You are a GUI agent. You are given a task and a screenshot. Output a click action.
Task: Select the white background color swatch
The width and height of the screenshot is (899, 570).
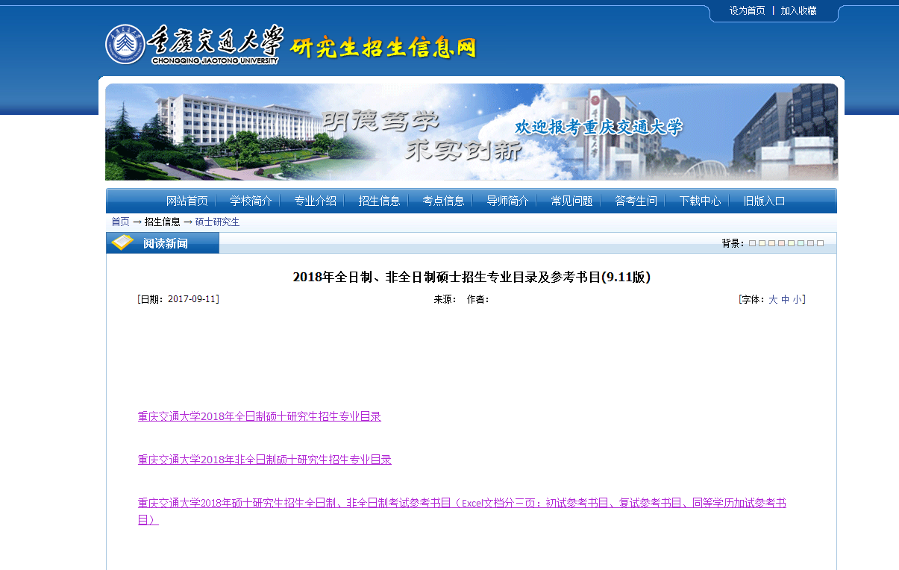click(x=820, y=243)
